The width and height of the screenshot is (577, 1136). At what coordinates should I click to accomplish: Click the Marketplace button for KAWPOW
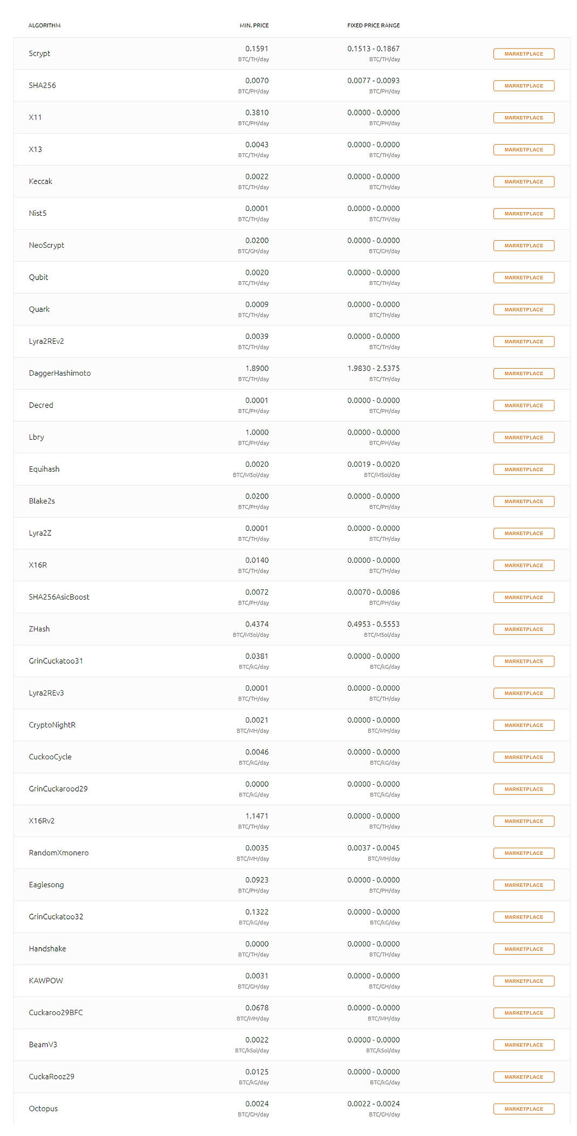point(524,981)
